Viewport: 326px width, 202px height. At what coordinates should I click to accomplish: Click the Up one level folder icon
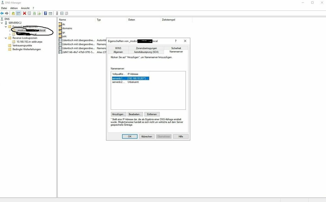[x=13, y=13]
